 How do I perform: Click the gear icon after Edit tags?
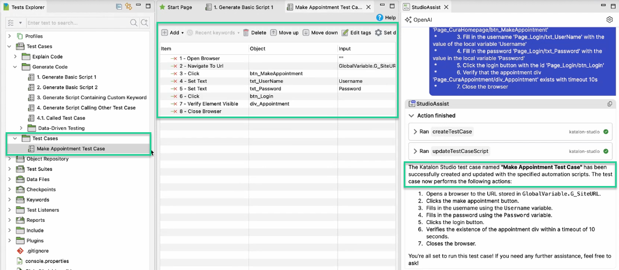[378, 32]
